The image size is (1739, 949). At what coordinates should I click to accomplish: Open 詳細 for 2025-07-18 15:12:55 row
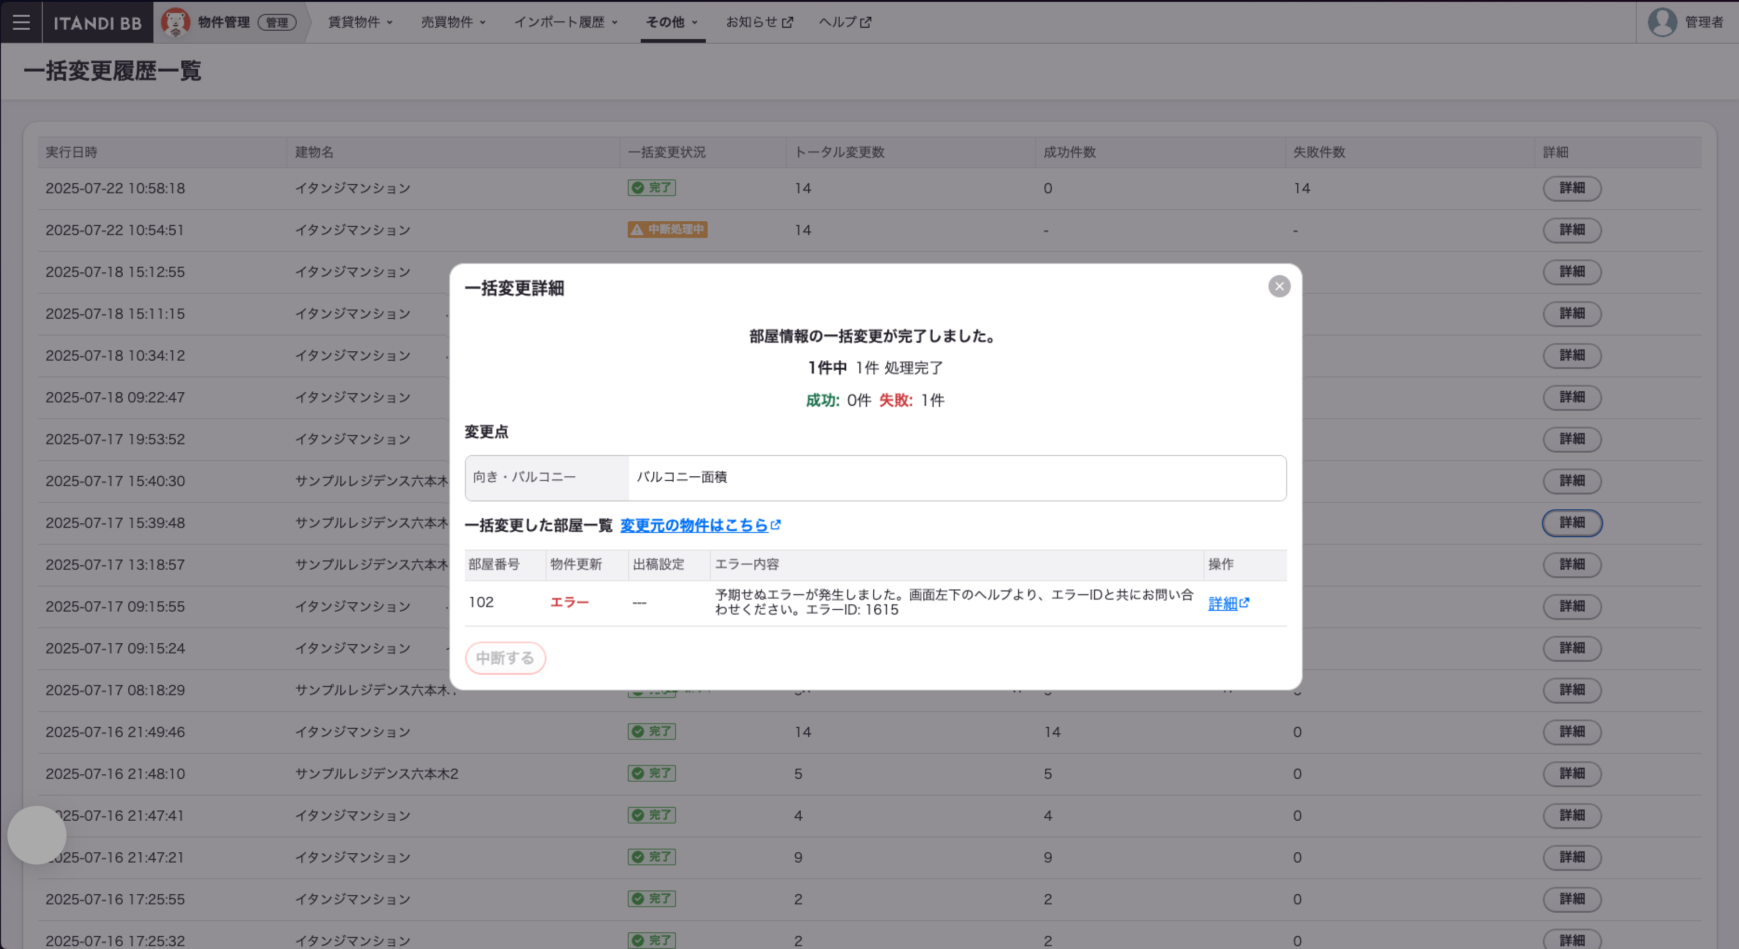(x=1572, y=272)
